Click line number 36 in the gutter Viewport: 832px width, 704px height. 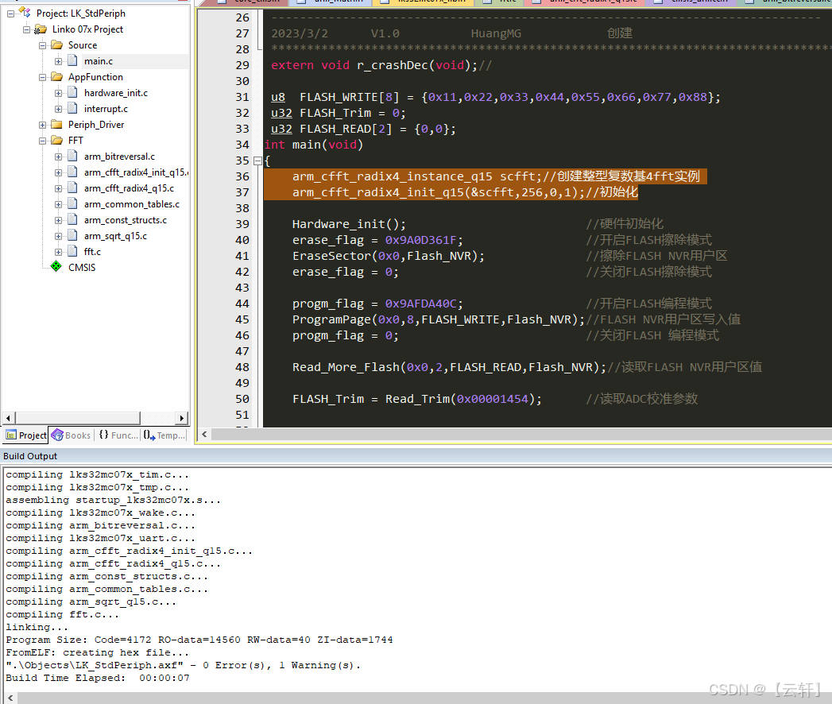coord(242,176)
